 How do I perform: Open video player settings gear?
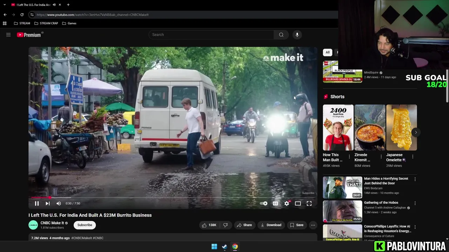(x=287, y=203)
